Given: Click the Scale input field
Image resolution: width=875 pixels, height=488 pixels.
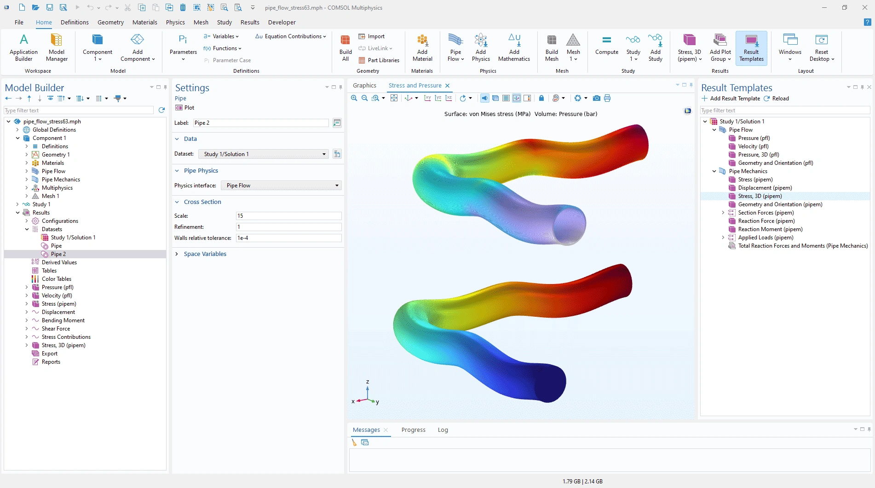Looking at the screenshot, I should (x=288, y=216).
